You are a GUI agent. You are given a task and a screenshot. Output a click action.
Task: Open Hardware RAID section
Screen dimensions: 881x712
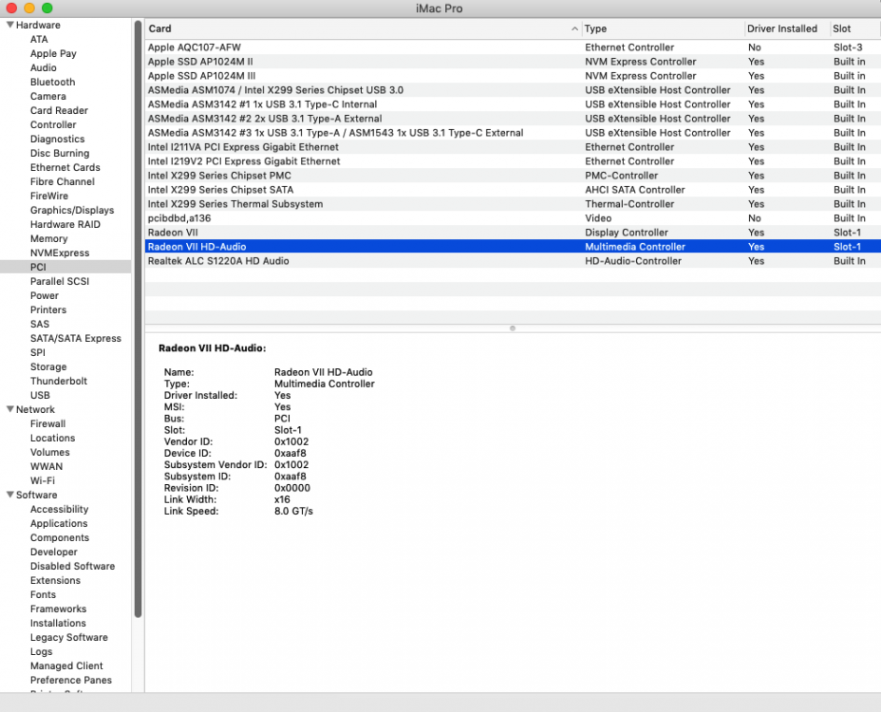(x=66, y=224)
